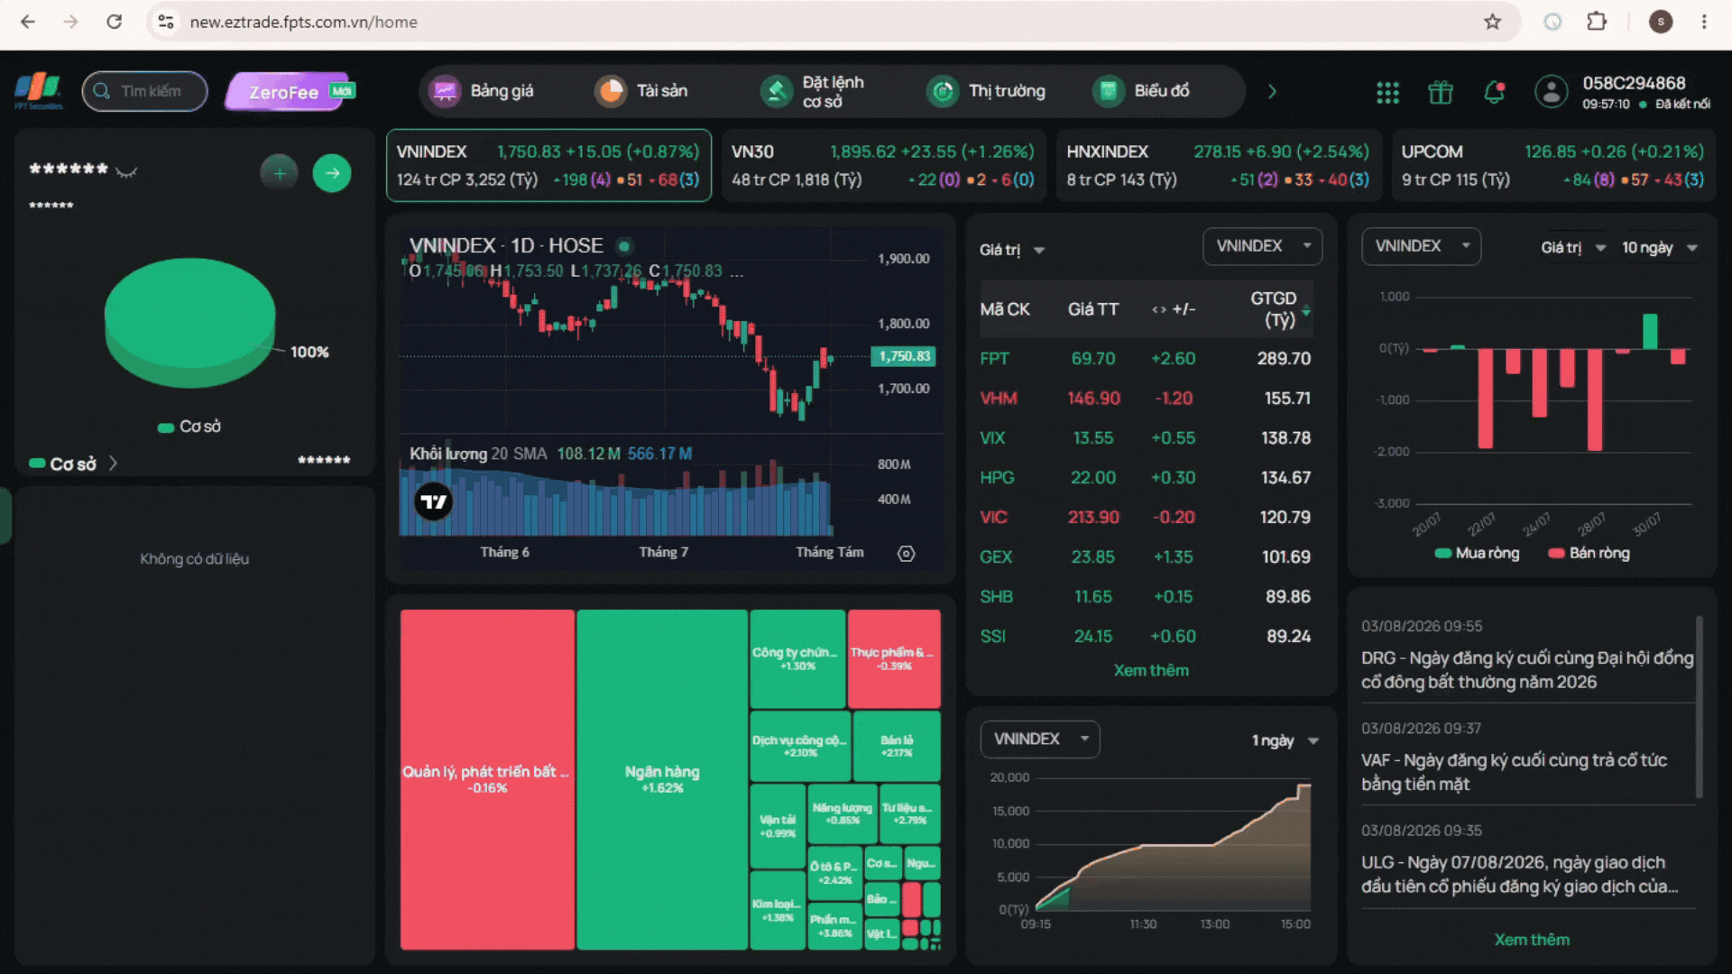This screenshot has height=974, width=1732.
Task: Open the ULG news headline
Action: [1520, 874]
